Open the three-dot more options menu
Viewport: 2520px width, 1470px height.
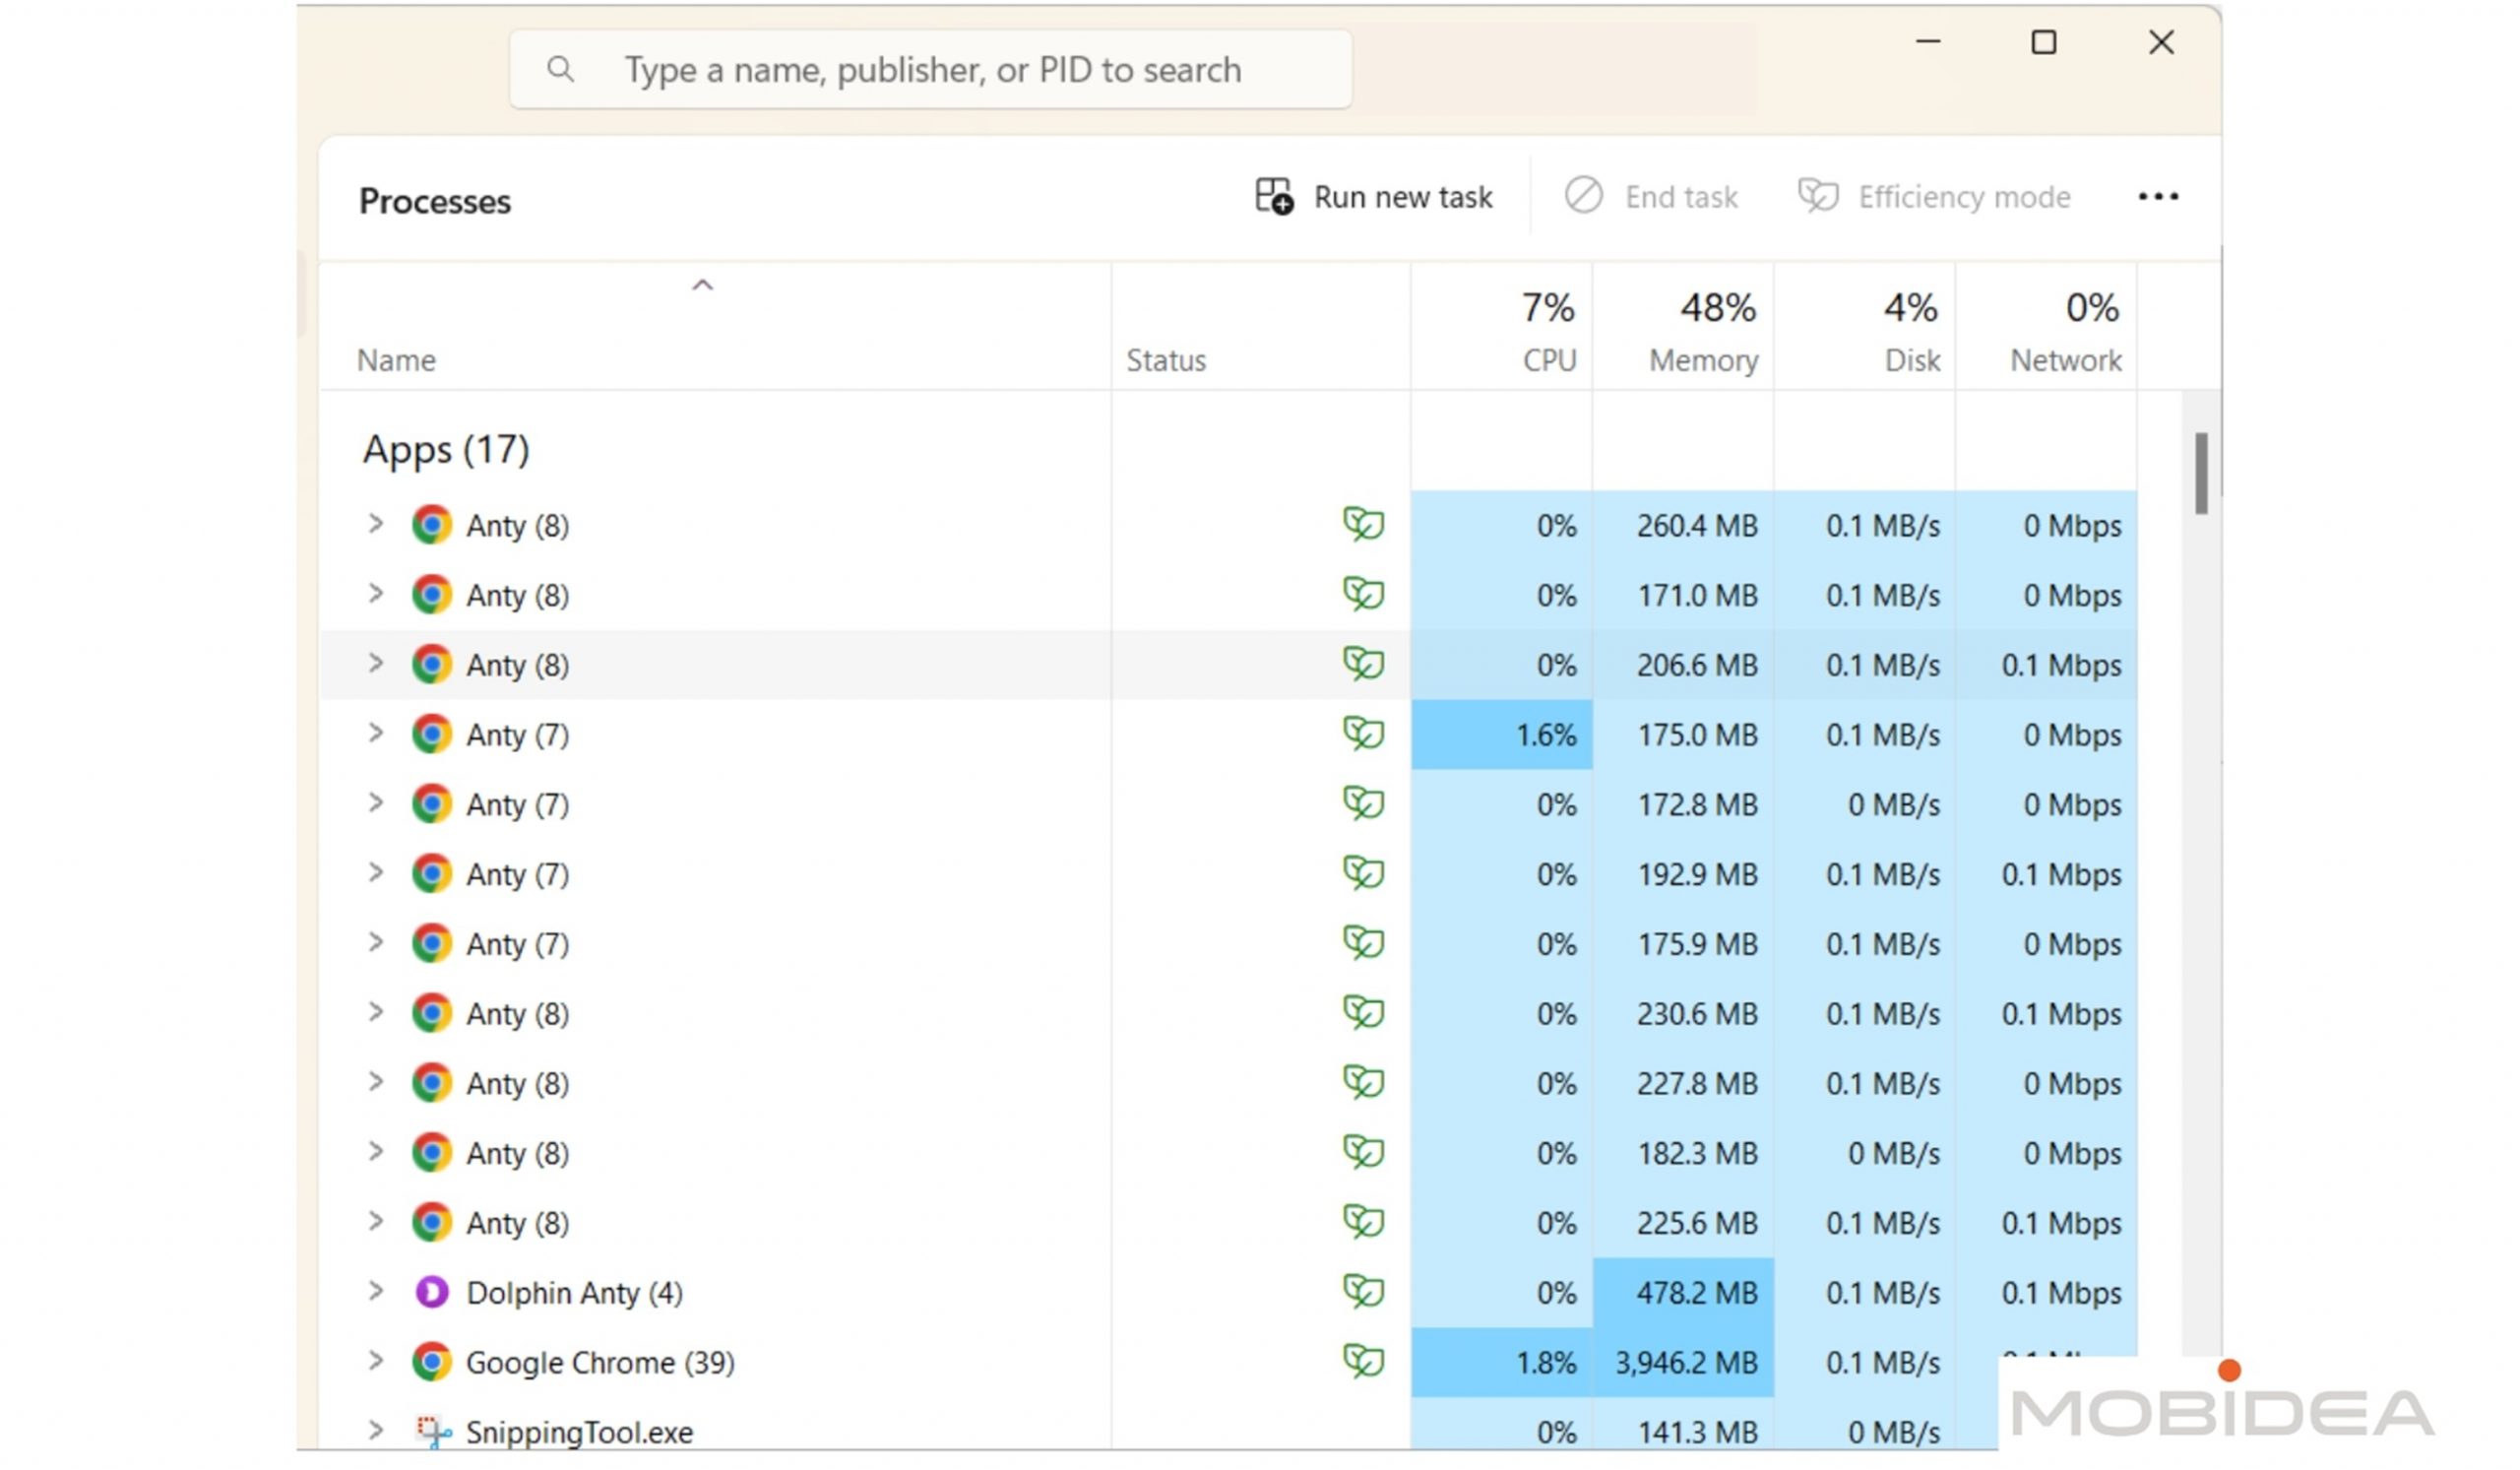[2158, 197]
